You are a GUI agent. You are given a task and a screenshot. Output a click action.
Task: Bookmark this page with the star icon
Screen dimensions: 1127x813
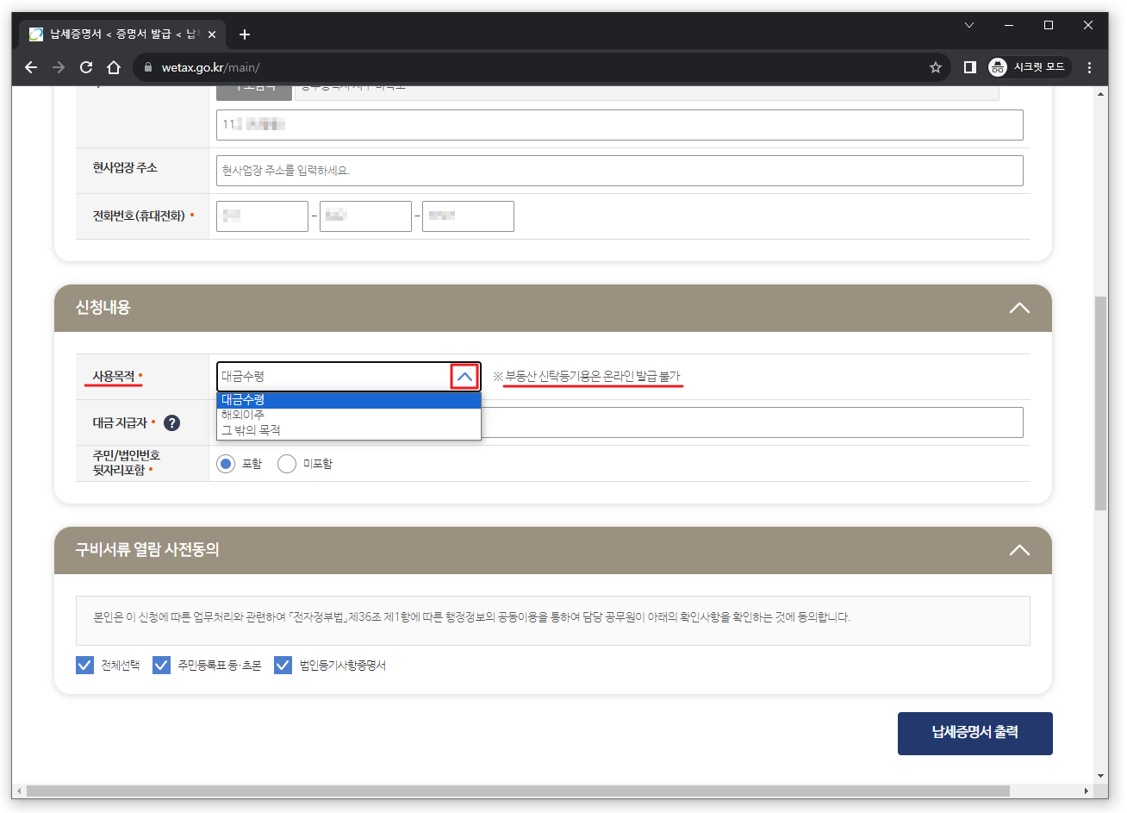[935, 67]
